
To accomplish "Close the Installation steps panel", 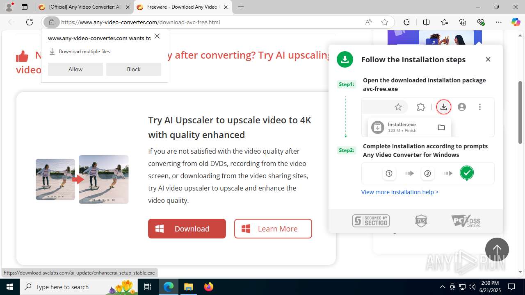I will click(x=488, y=59).
